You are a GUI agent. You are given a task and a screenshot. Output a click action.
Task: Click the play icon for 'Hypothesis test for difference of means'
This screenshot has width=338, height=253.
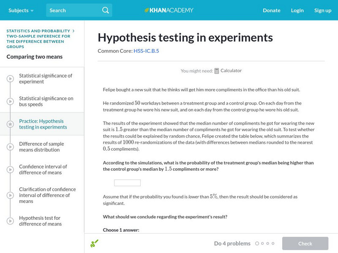click(x=10, y=221)
